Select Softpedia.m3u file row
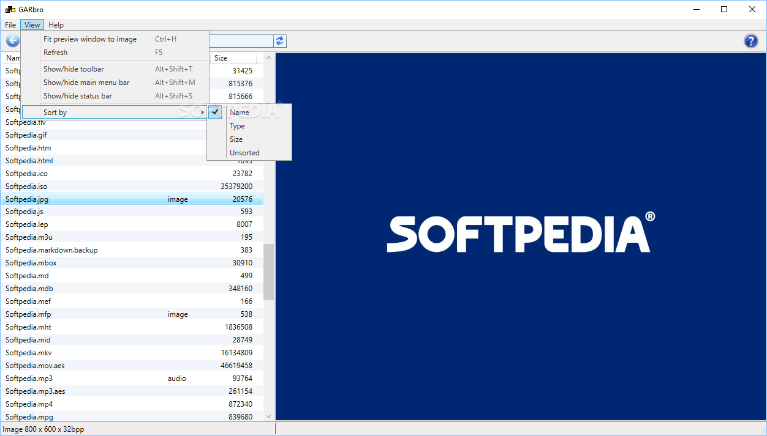The width and height of the screenshot is (767, 436). tap(132, 237)
